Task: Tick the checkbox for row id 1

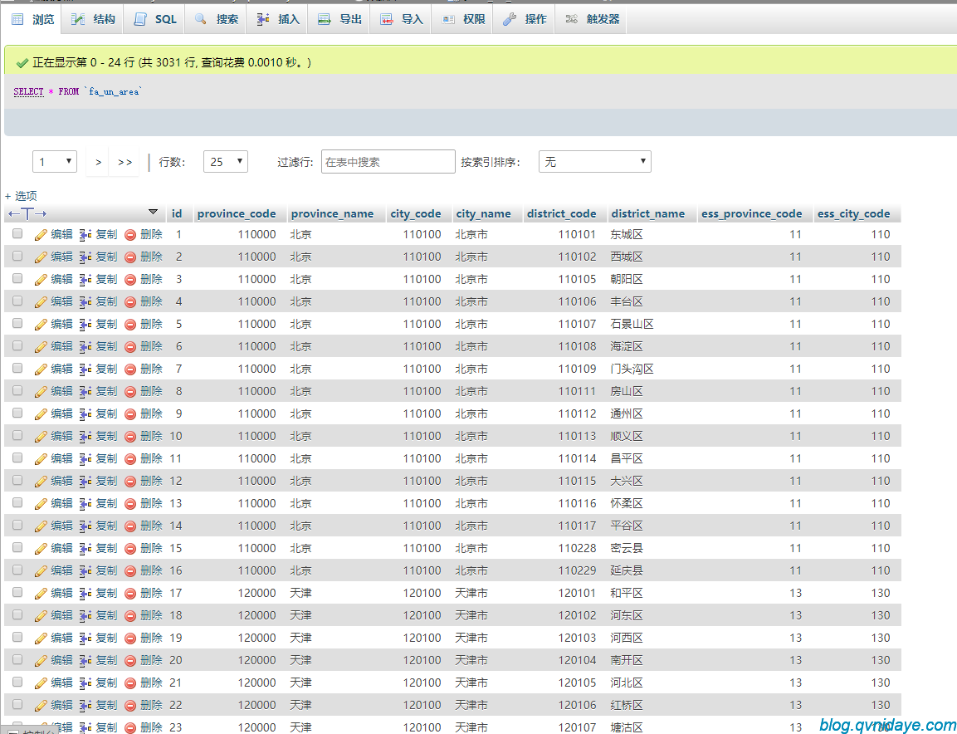Action: [x=17, y=234]
